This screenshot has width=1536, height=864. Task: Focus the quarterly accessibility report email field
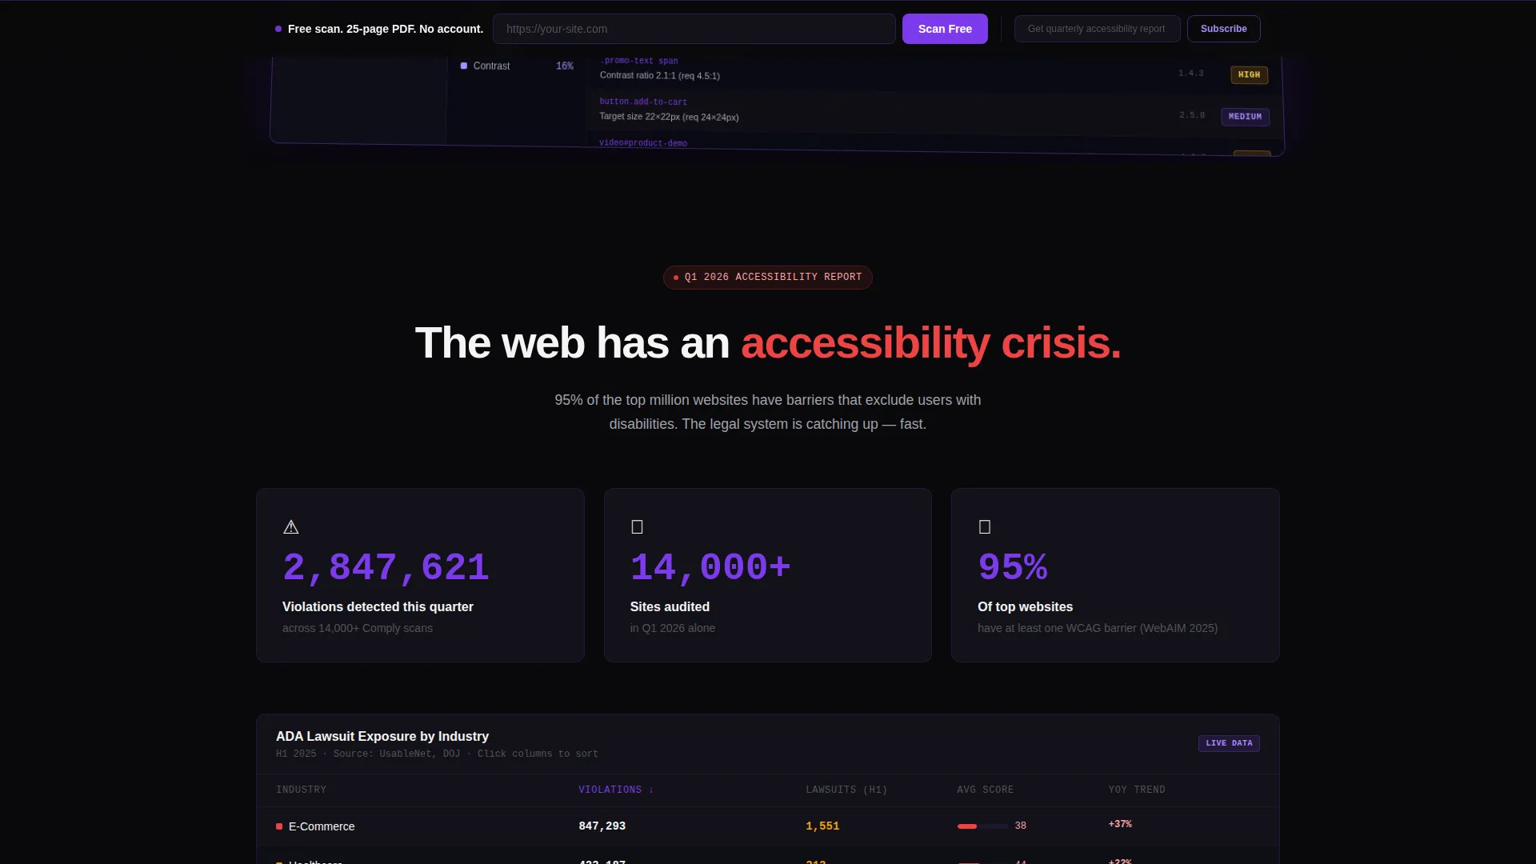coord(1097,29)
